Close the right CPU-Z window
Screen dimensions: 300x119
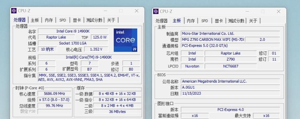click(278, 12)
